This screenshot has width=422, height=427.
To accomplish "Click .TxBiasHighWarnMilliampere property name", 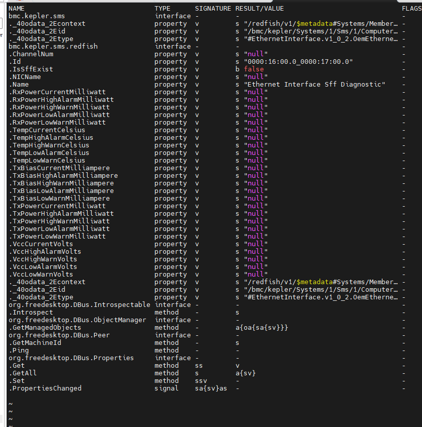I will [61, 183].
